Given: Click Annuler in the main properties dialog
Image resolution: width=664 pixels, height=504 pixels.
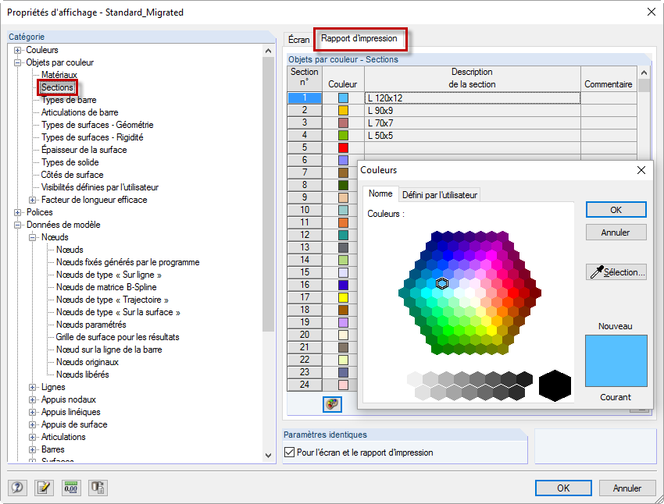Looking at the screenshot, I should coord(627,488).
